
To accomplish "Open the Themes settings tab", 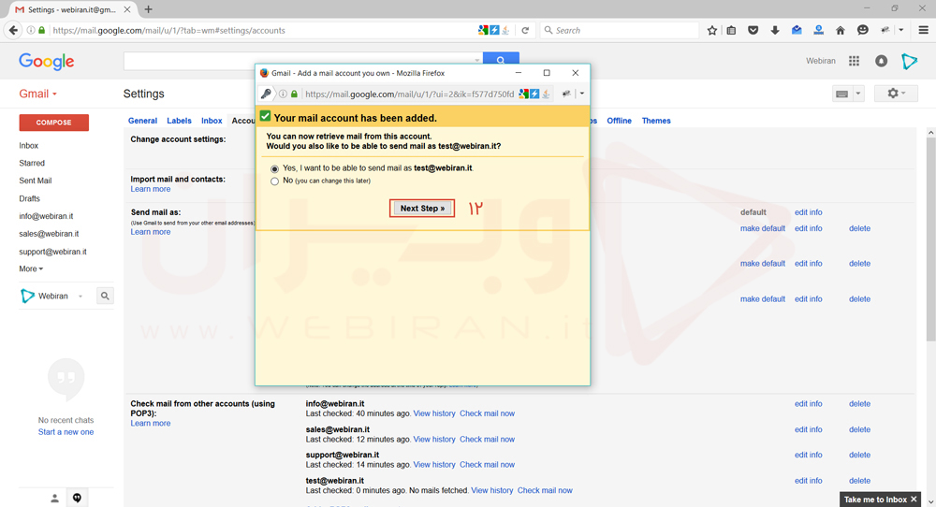I will [655, 121].
